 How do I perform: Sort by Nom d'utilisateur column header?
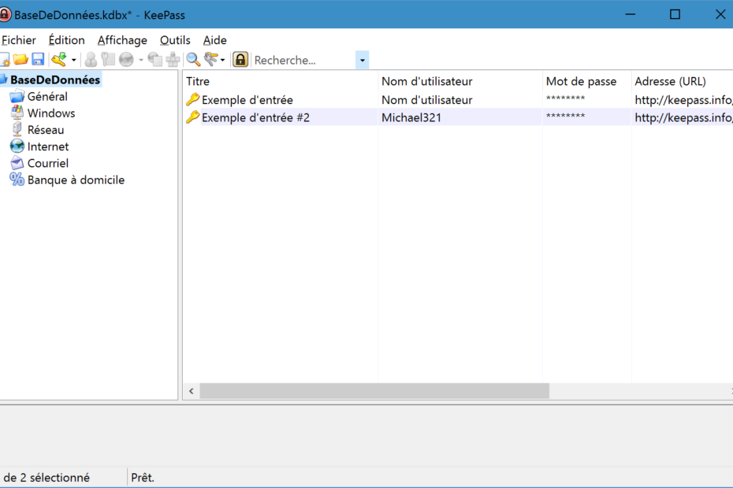click(460, 81)
